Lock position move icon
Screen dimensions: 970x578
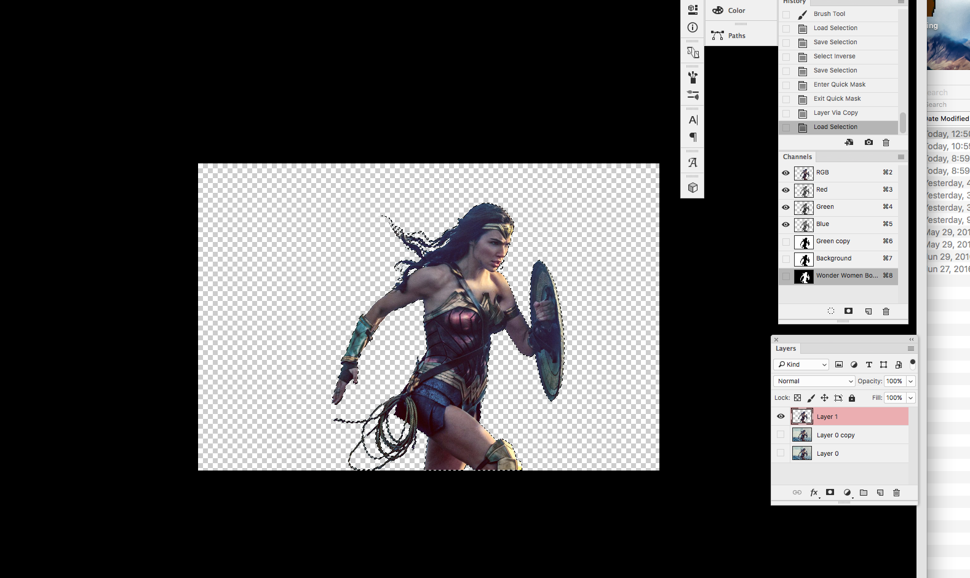coord(824,398)
